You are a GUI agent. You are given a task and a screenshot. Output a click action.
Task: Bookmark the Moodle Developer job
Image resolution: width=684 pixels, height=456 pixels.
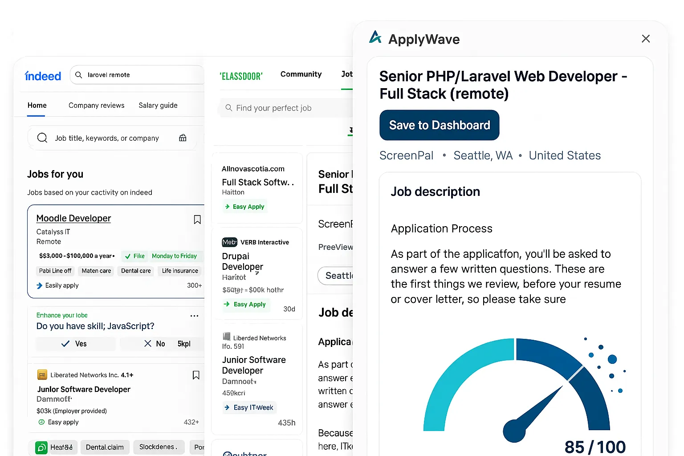click(197, 219)
